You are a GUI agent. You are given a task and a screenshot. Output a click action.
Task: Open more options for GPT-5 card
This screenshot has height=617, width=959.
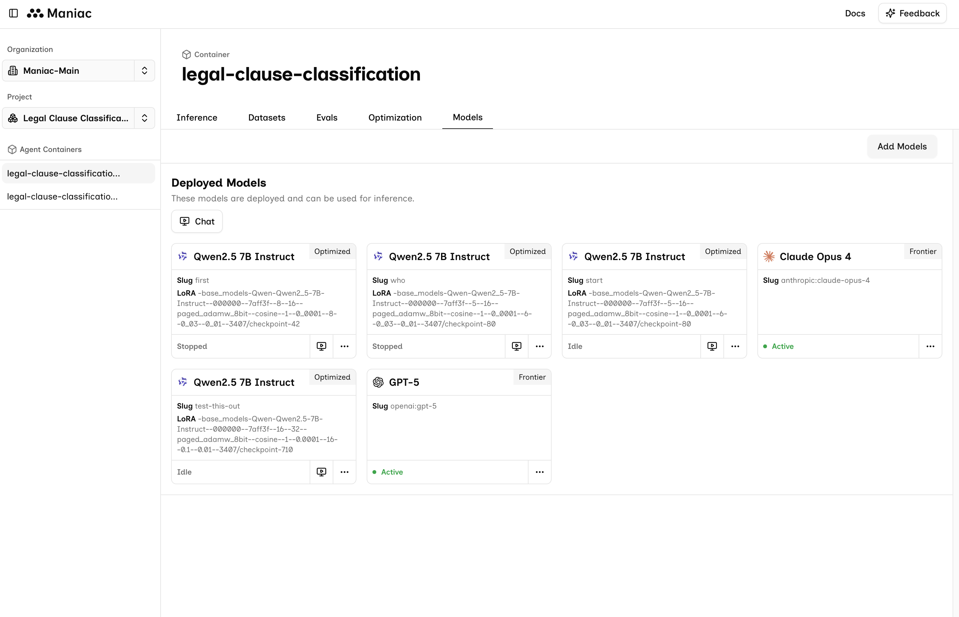539,472
